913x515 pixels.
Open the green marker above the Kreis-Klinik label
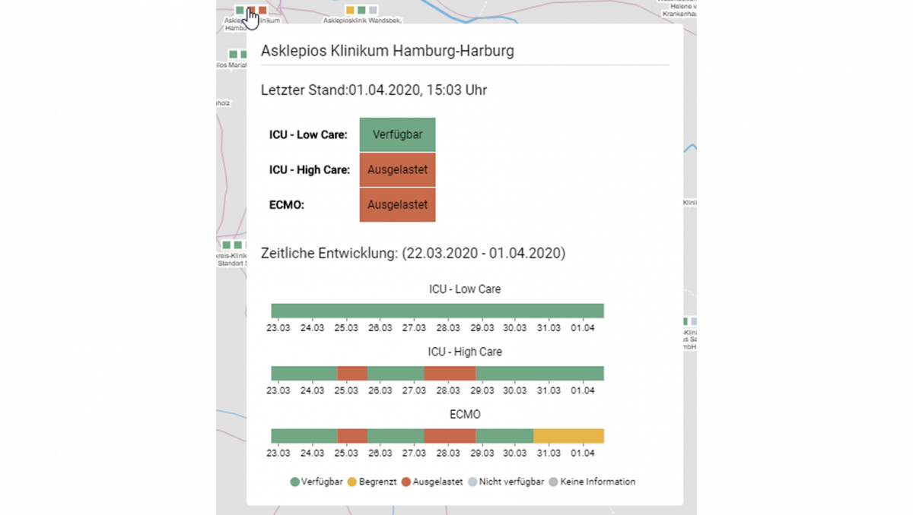(x=227, y=245)
